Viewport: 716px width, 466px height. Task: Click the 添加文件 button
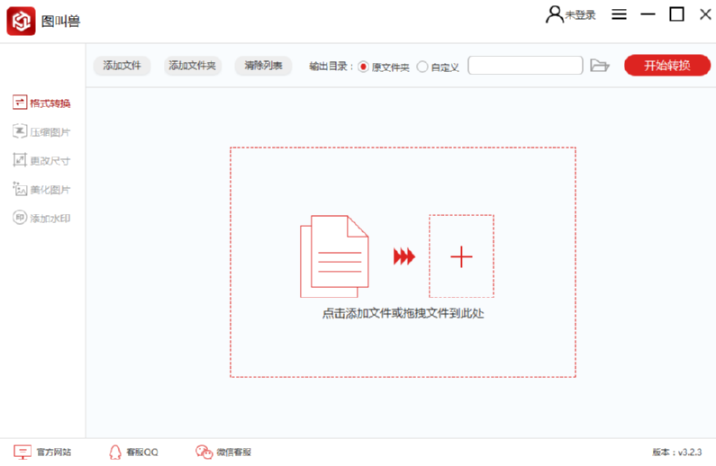[122, 66]
